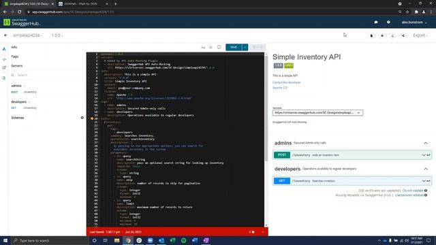Screen dimensions: 436x245
Task: Reload the page in browser
Action: [x=19, y=12]
